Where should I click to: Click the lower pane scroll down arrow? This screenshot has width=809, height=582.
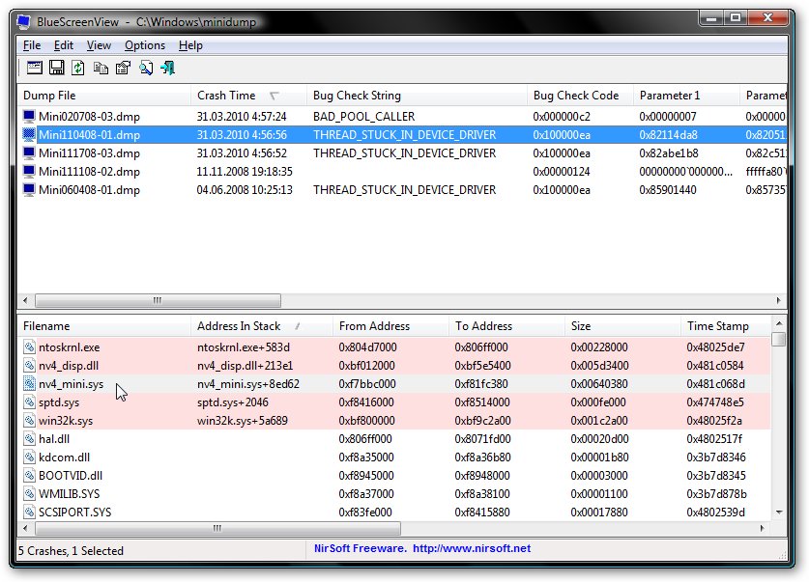pos(779,511)
